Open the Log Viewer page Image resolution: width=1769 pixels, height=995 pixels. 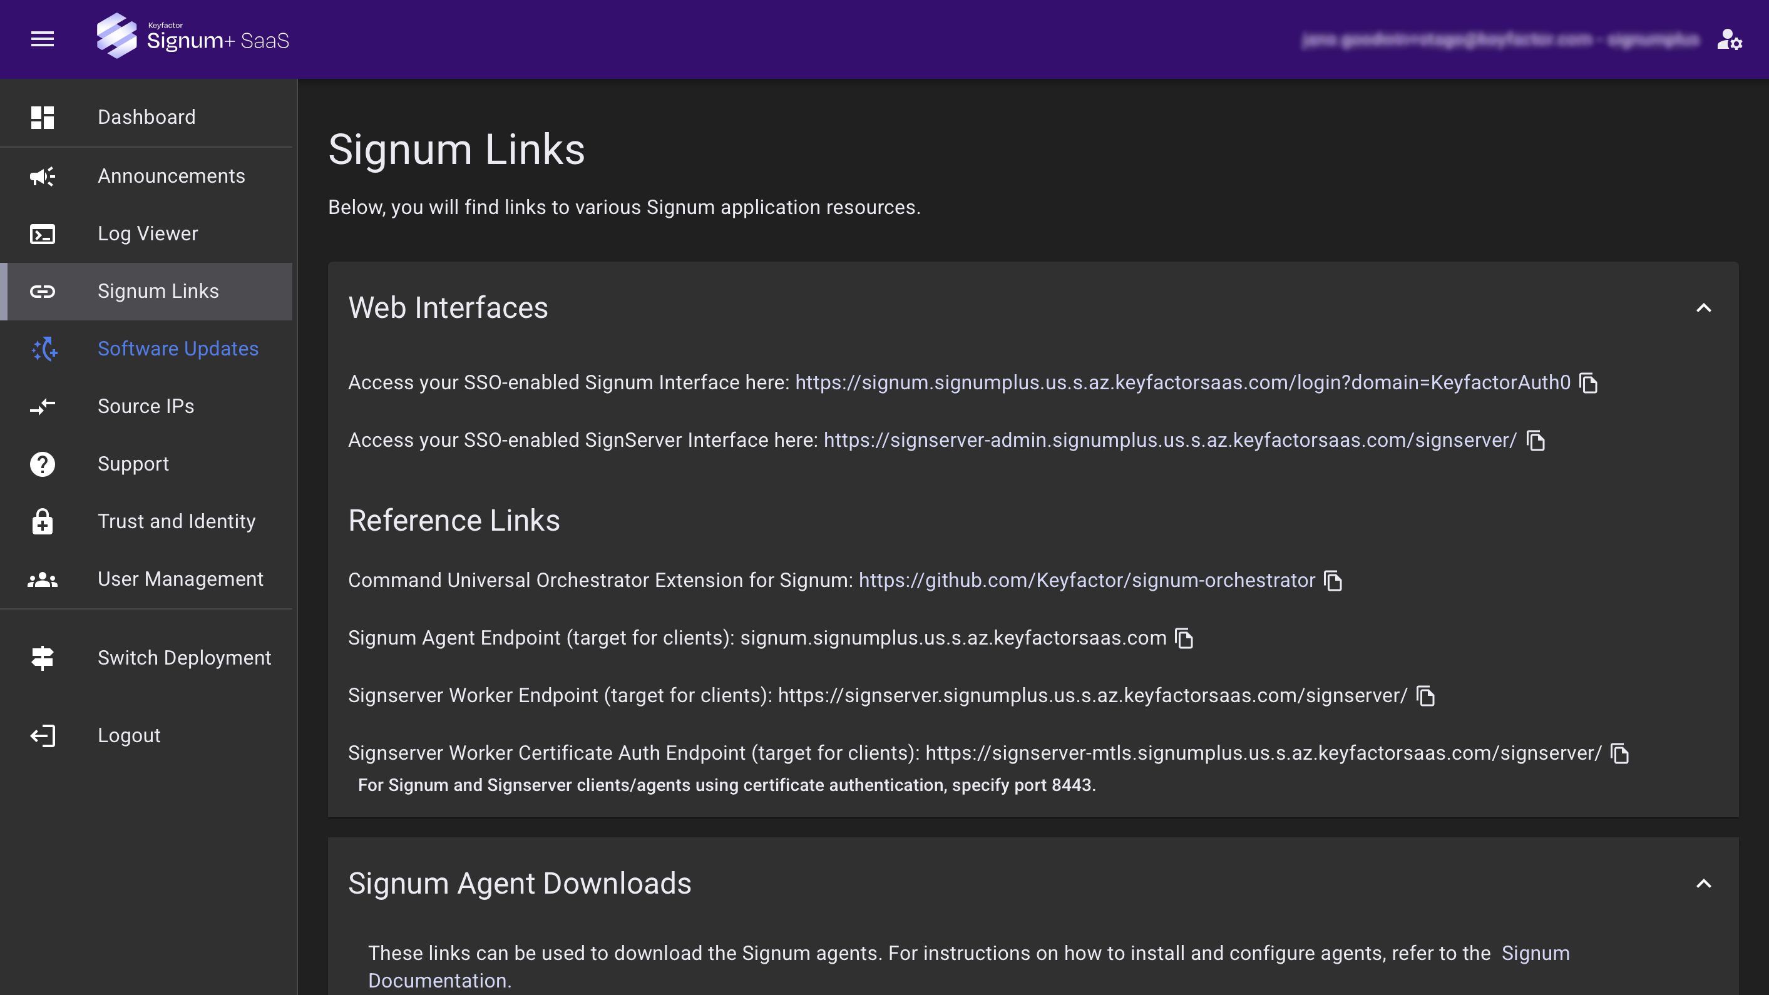(x=146, y=233)
